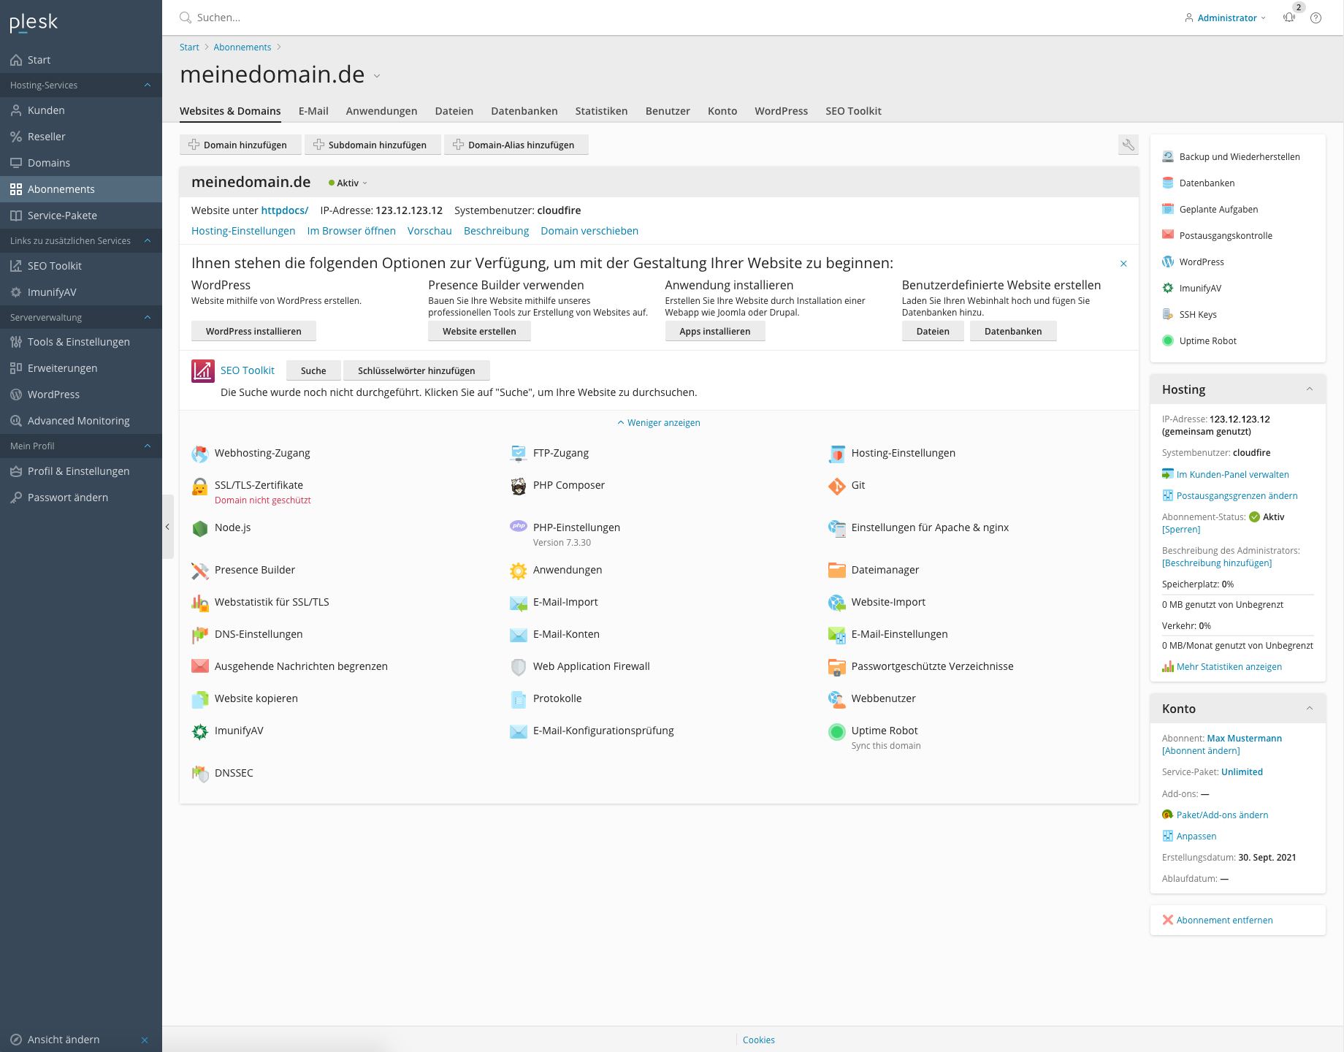The width and height of the screenshot is (1344, 1052).
Task: Click the notifications bell icon
Action: [1289, 18]
